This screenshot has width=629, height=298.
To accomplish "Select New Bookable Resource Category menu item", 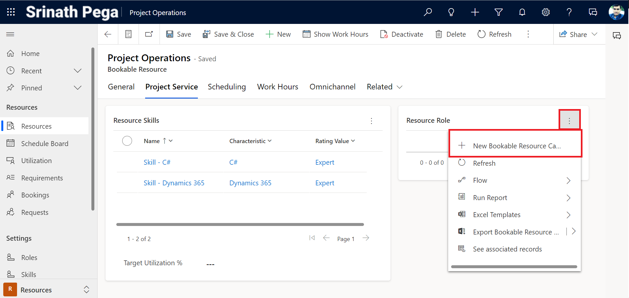I will [x=516, y=146].
